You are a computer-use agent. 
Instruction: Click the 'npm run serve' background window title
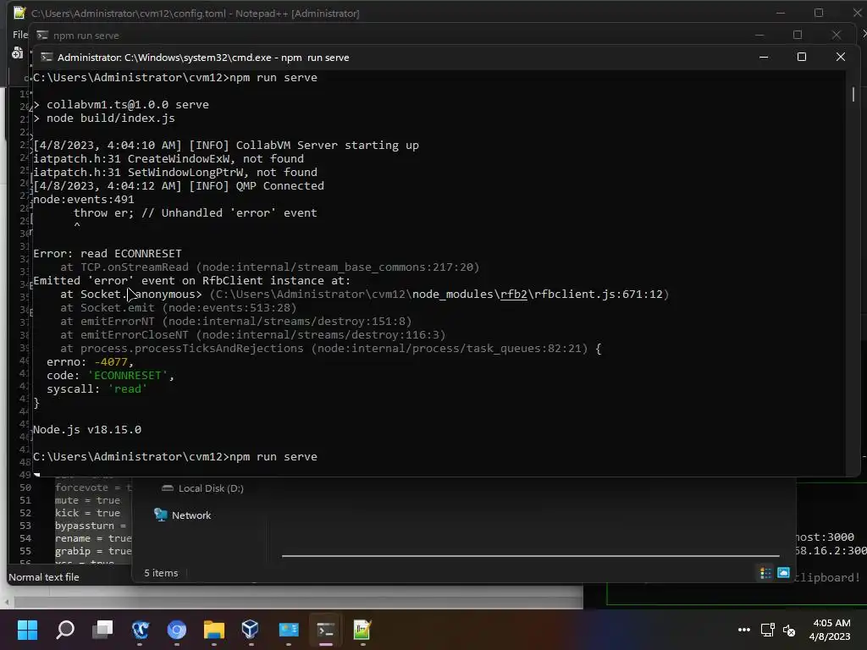click(x=86, y=36)
